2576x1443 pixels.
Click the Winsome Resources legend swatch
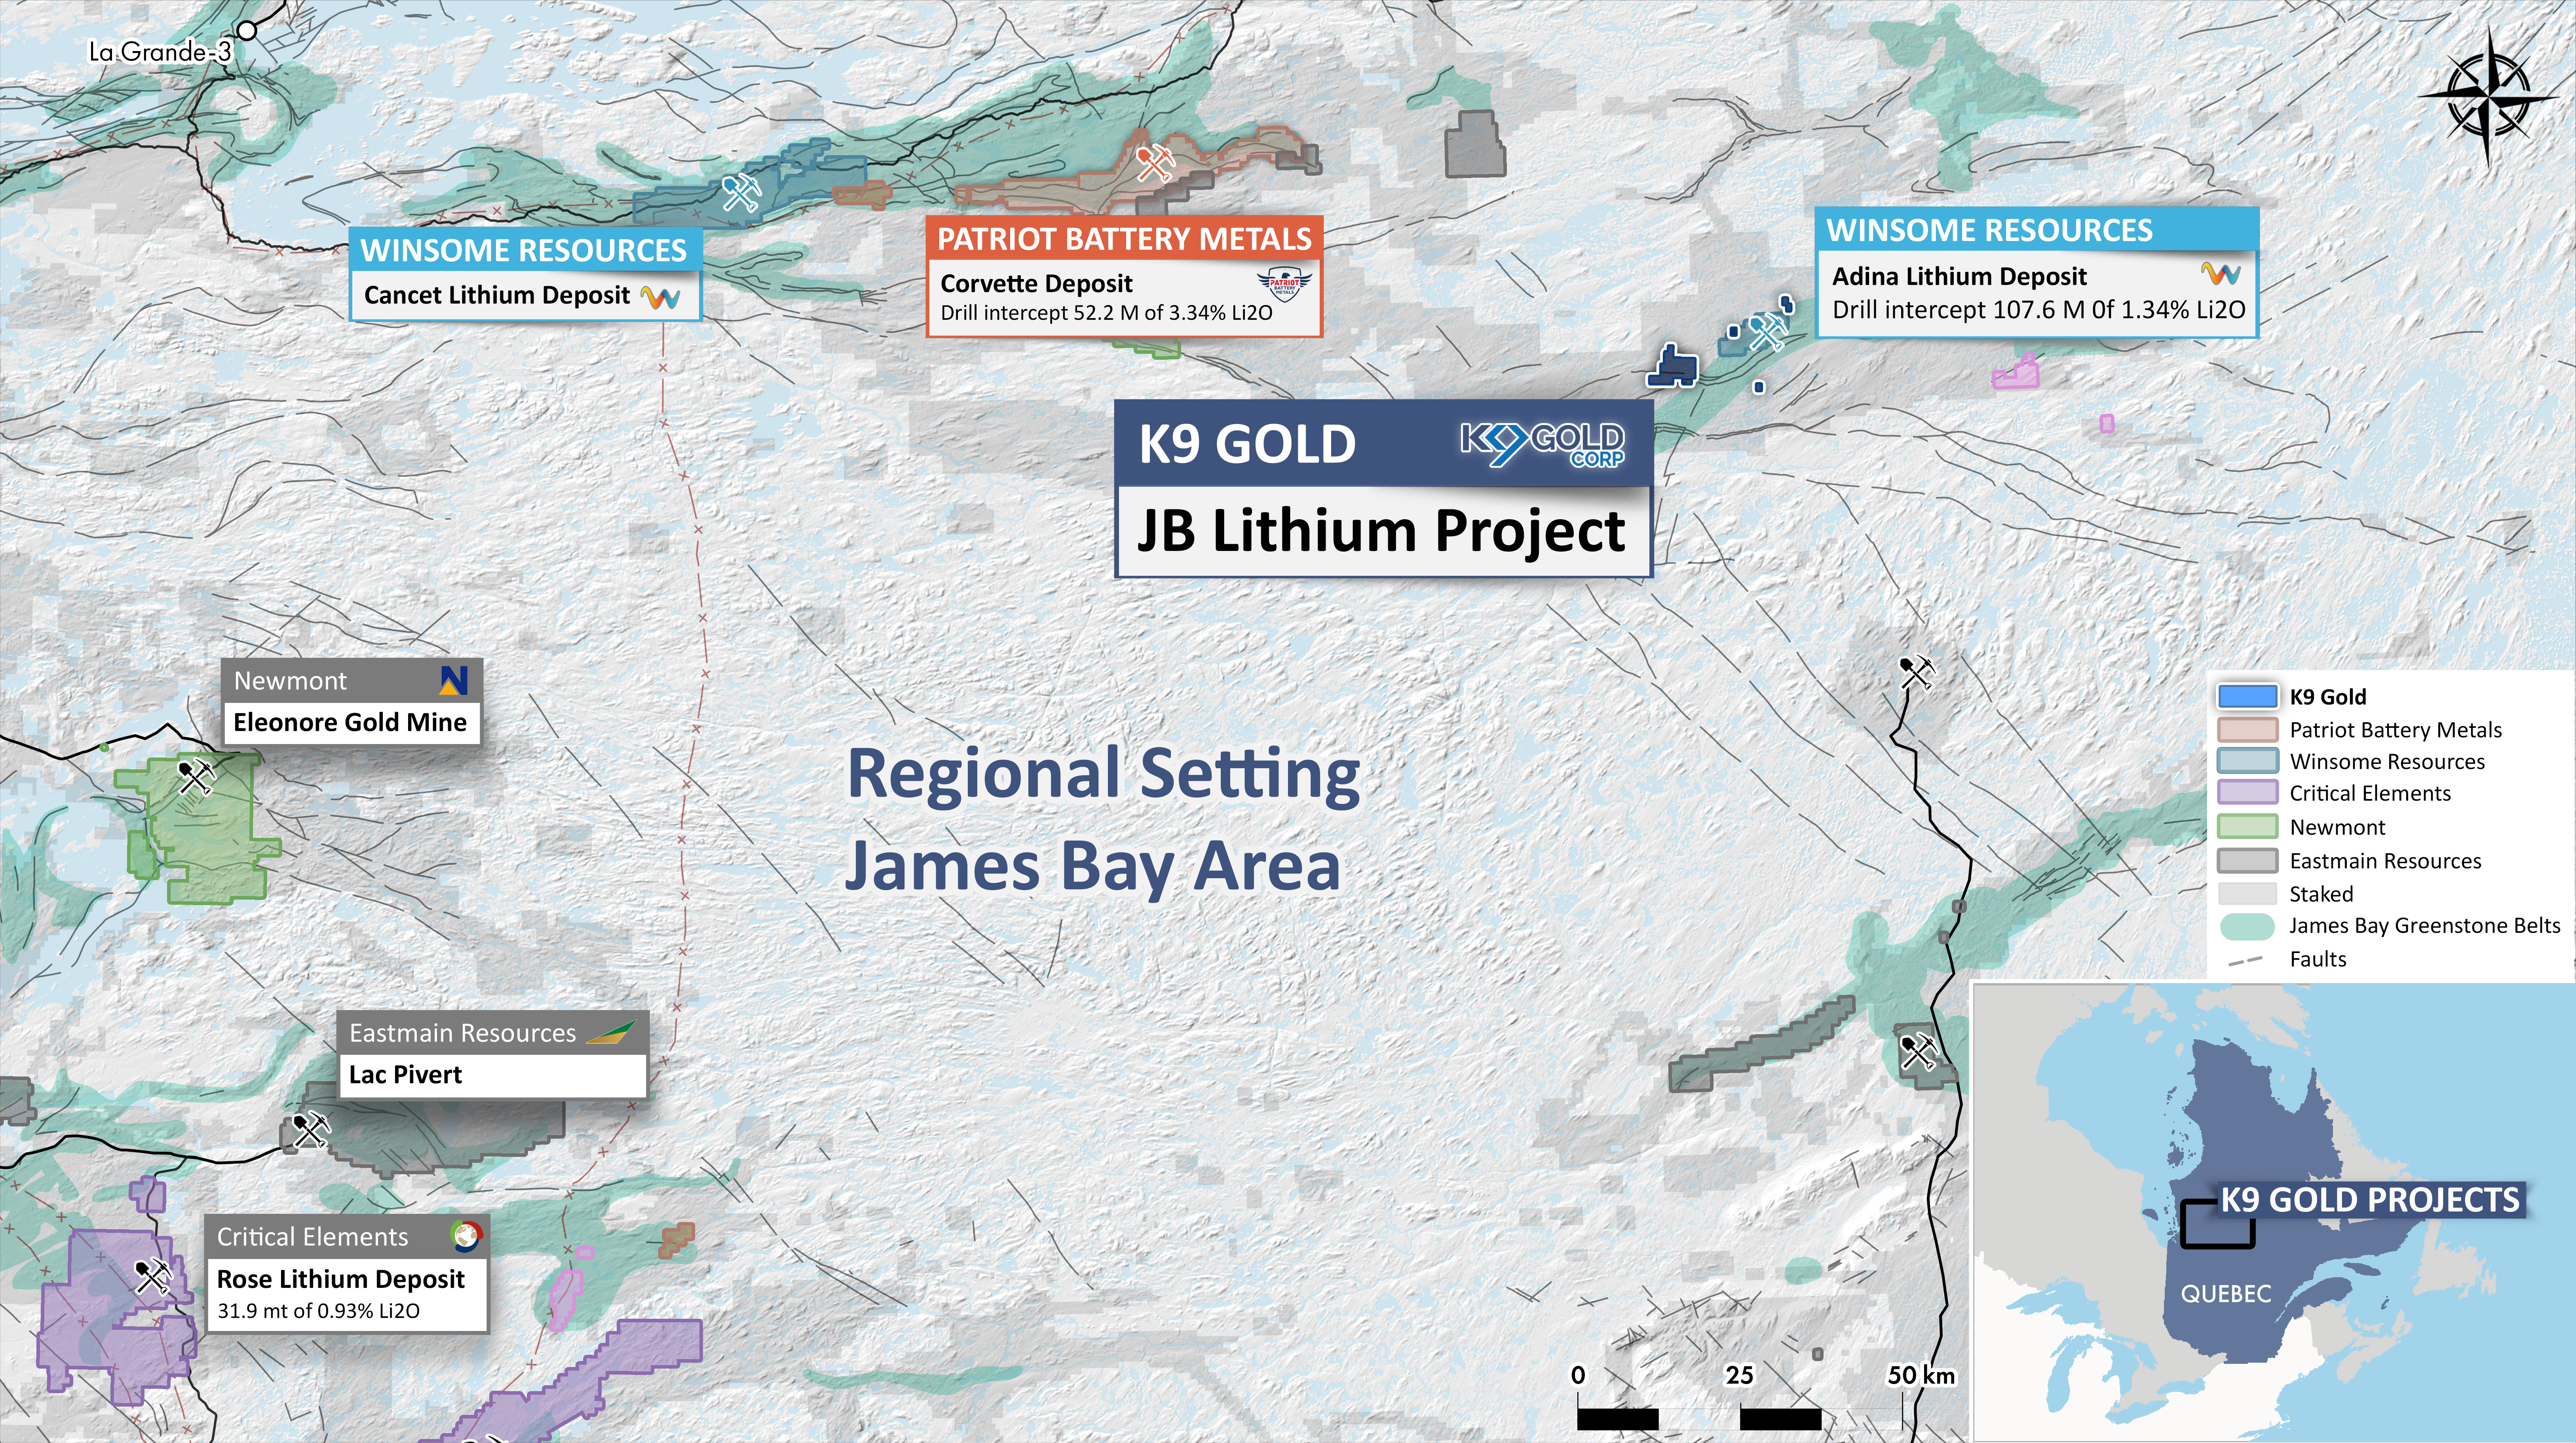click(2247, 761)
